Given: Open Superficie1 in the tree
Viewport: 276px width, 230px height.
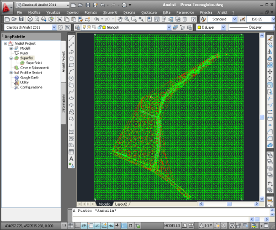Looking at the screenshot, I should coord(34,63).
